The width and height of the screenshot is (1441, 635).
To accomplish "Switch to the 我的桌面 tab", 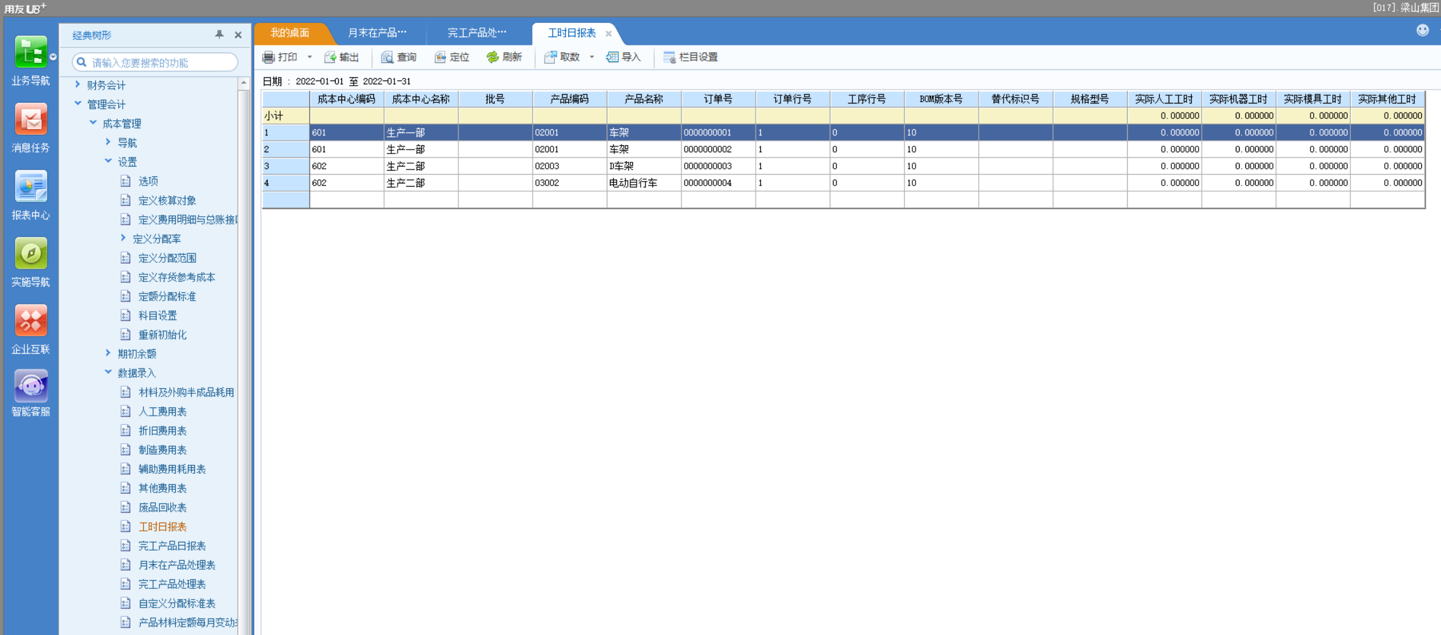I will pos(290,33).
